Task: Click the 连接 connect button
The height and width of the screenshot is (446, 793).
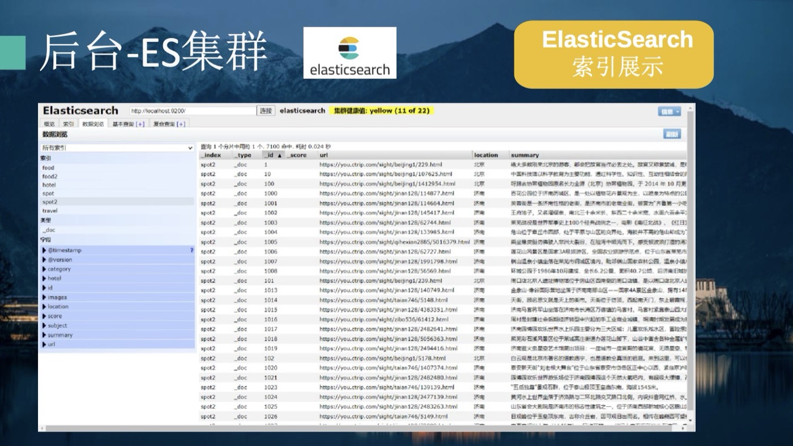Action: coord(266,111)
